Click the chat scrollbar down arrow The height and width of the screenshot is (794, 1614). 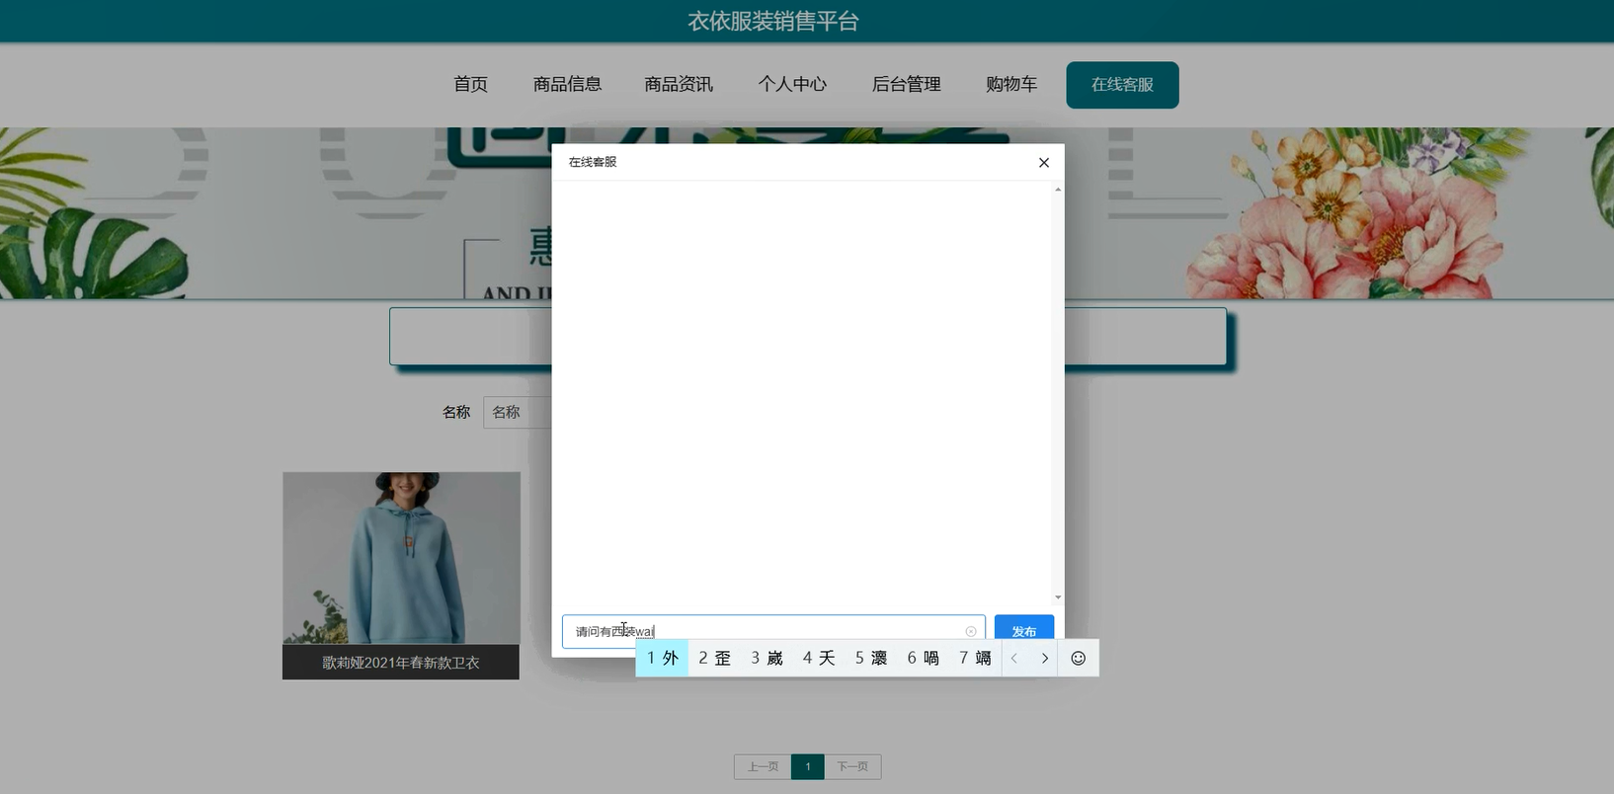[x=1058, y=597]
